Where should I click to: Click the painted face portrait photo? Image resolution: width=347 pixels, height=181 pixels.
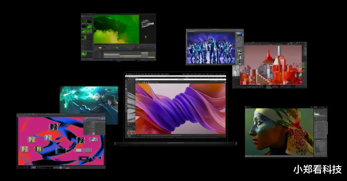tap(279, 131)
